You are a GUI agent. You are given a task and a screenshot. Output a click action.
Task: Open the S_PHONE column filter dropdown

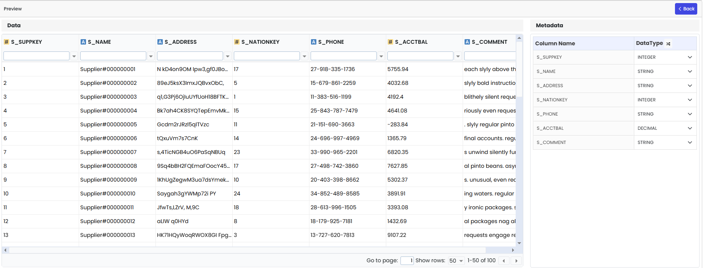tap(381, 56)
